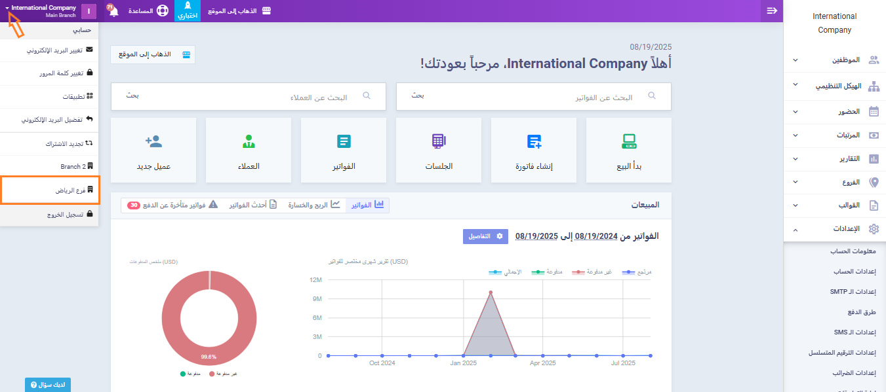The height and width of the screenshot is (392, 886).
Task: Select Riyadh branch (فرع الرياض) from account menu
Action: [x=50, y=190]
